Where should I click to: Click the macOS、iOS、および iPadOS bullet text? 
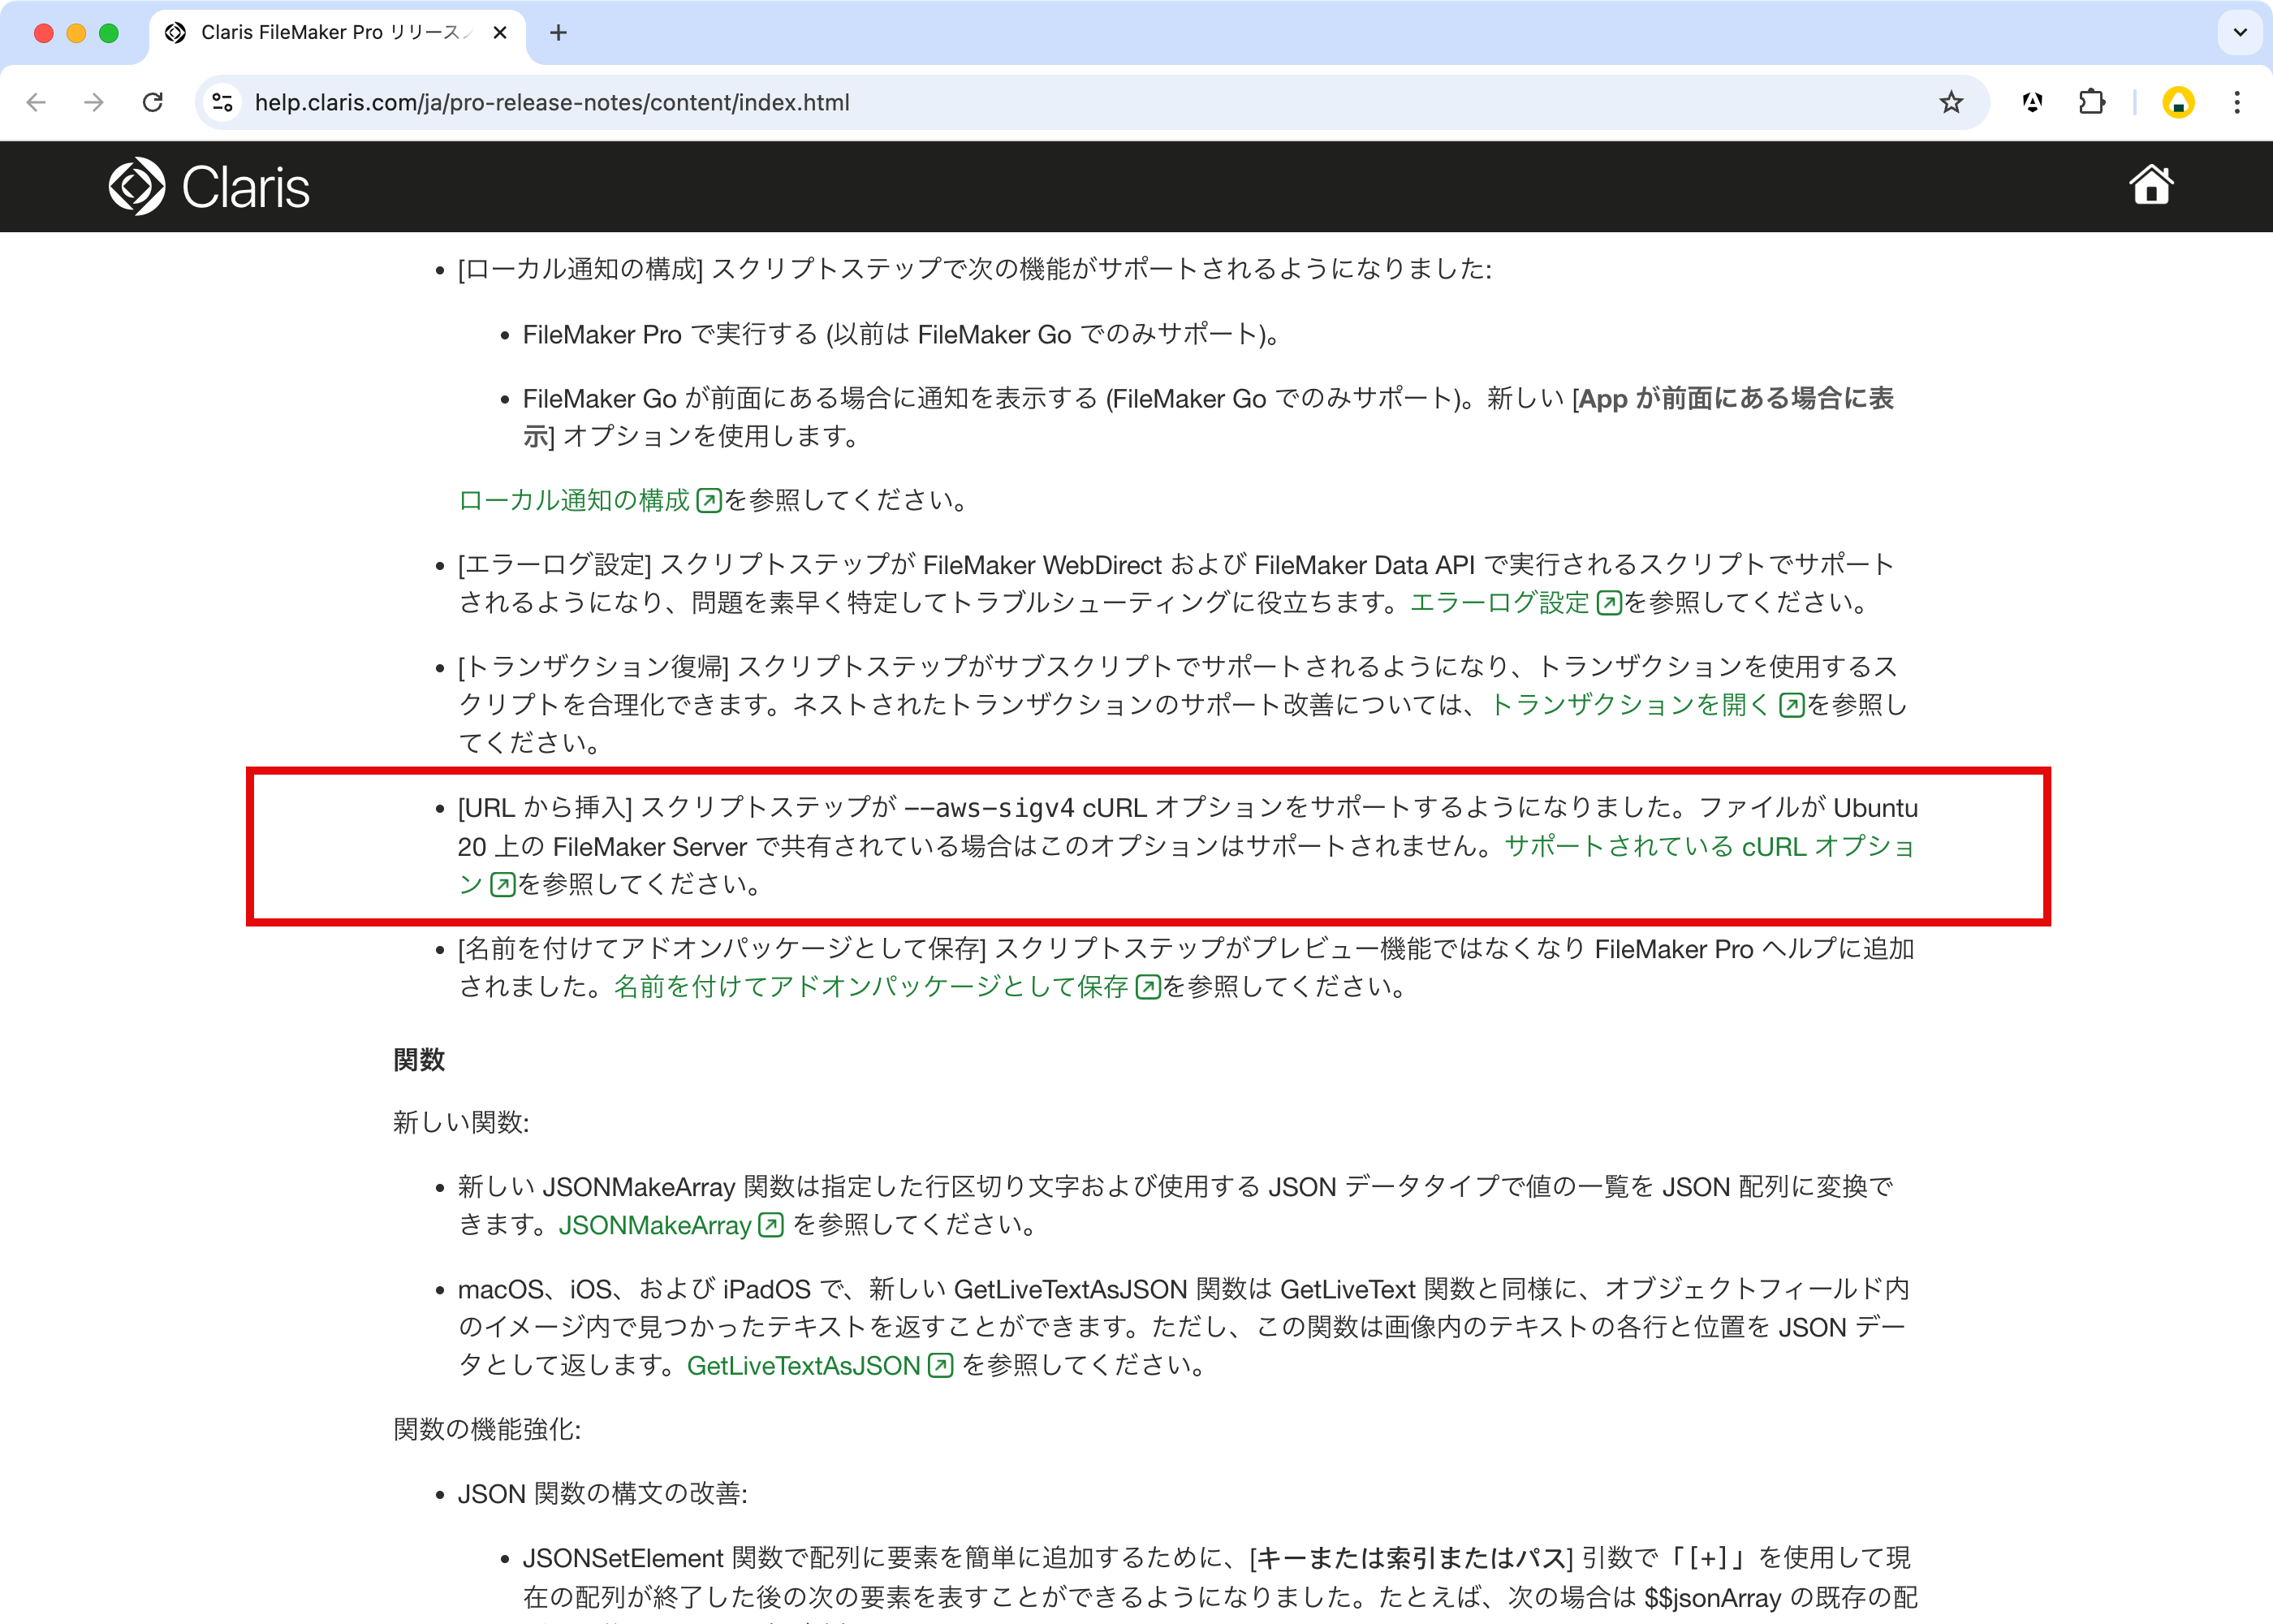(x=1184, y=1327)
